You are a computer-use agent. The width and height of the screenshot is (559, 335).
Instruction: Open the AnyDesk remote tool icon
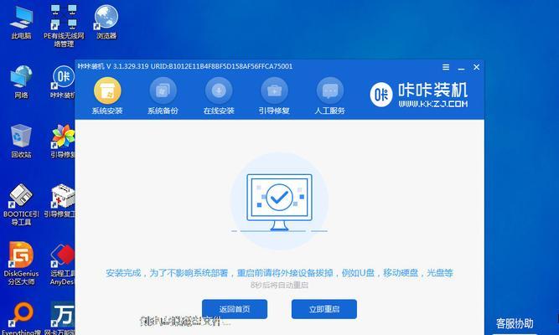point(62,265)
